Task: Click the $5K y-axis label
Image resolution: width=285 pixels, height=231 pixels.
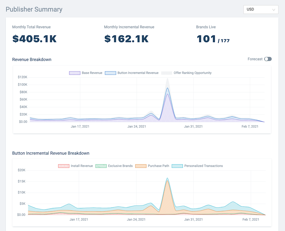Action: [22, 204]
